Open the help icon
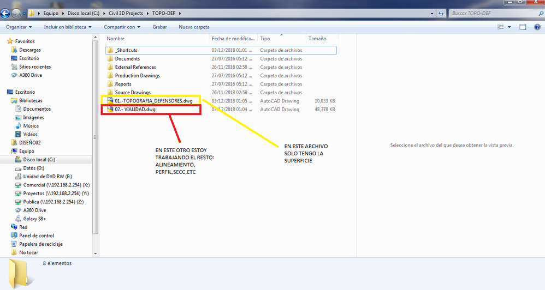 pos(537,27)
